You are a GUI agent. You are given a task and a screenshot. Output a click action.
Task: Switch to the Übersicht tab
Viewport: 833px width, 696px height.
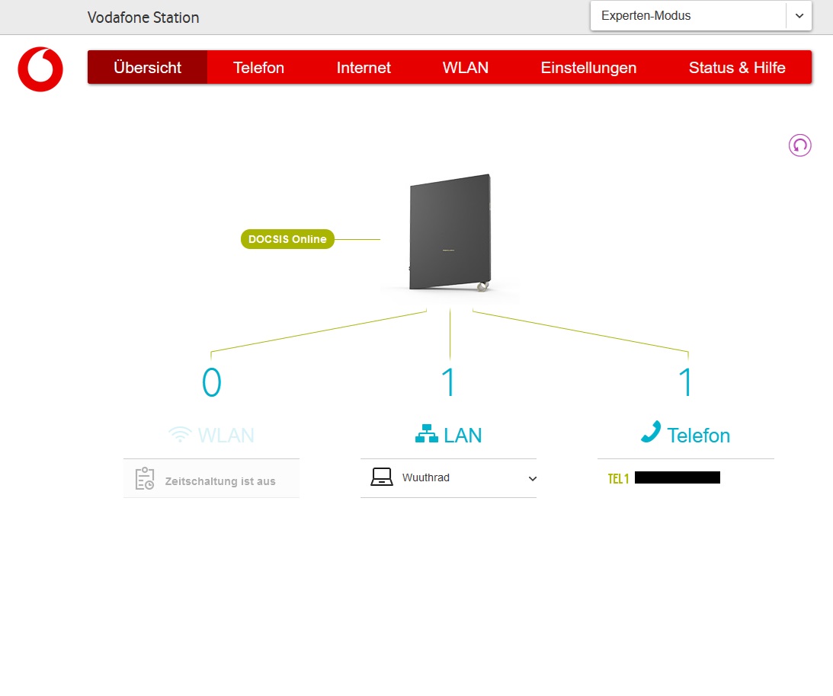(x=147, y=68)
